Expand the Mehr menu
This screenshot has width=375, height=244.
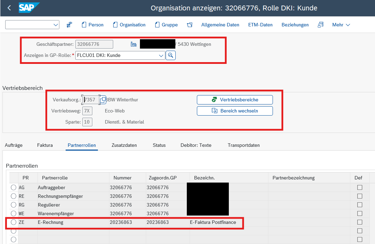341,25
